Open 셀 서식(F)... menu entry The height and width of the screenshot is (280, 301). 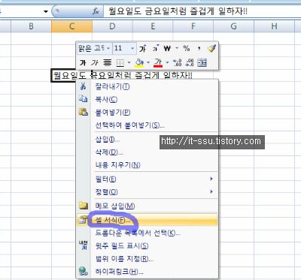point(147,220)
